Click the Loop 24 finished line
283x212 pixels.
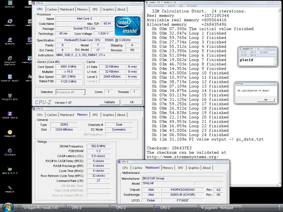[190, 135]
